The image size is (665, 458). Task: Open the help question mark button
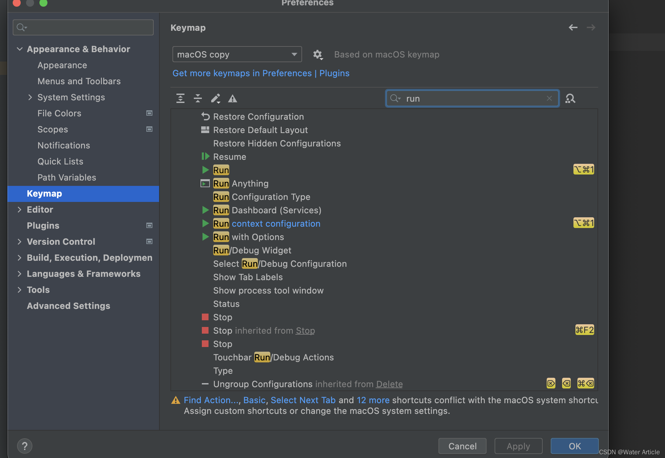pyautogui.click(x=25, y=446)
